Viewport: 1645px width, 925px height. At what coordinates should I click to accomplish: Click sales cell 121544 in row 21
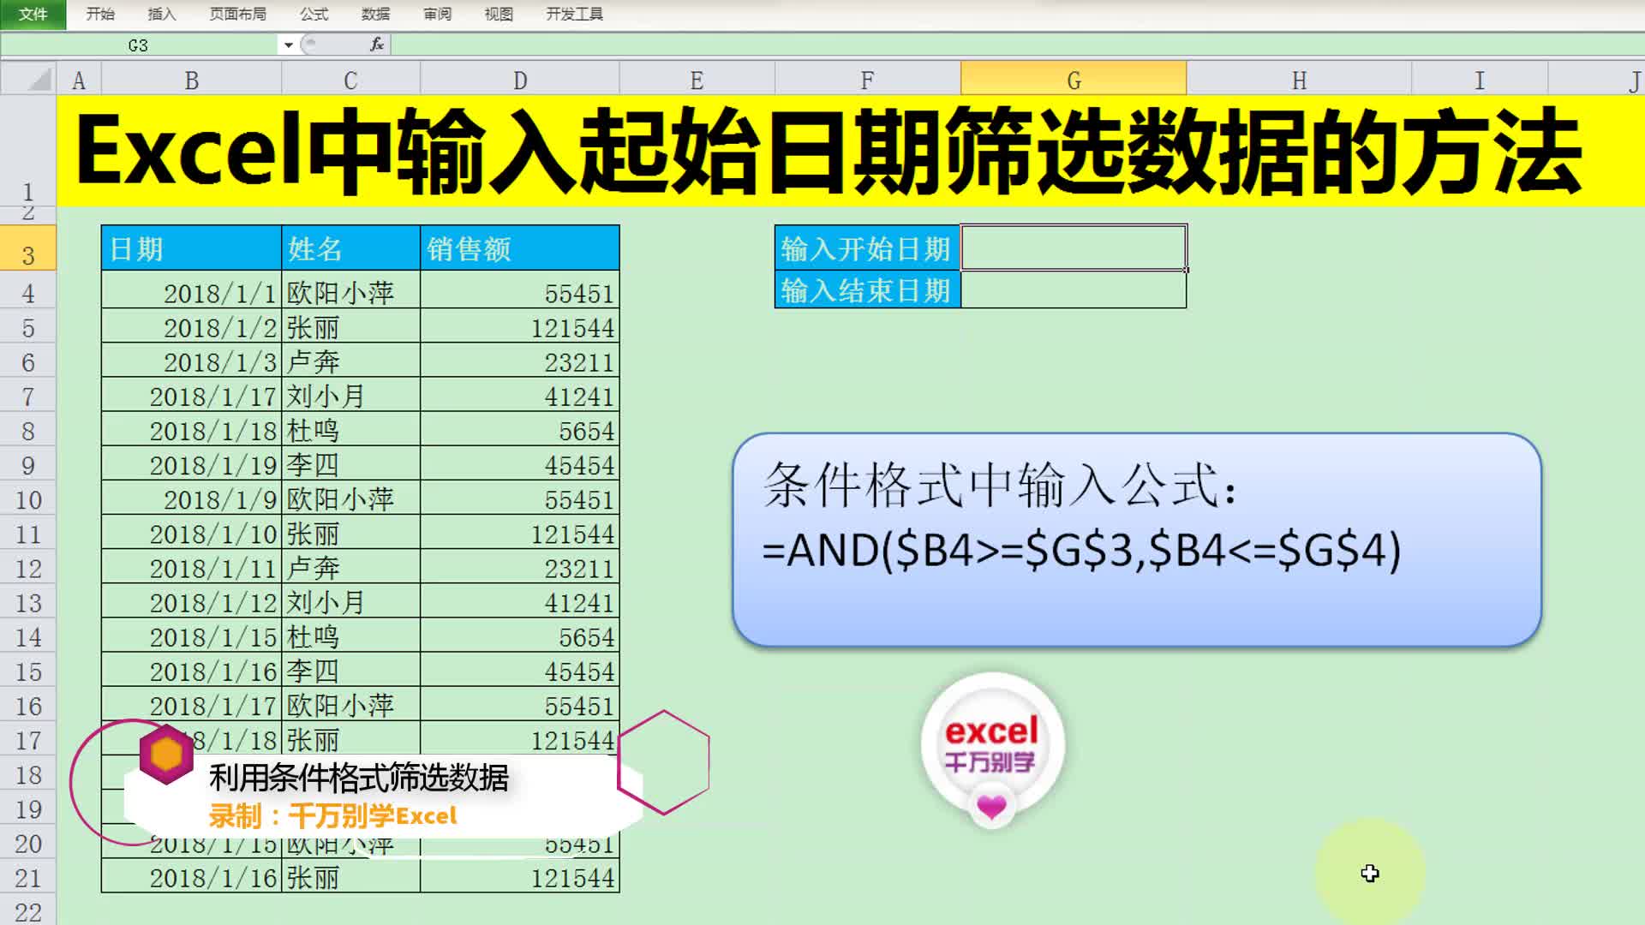520,877
